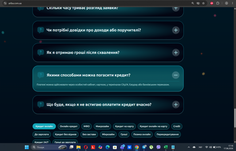Click question 'Як я отримаю гроші після схвалення?'
The width and height of the screenshot is (236, 151).
tap(83, 52)
